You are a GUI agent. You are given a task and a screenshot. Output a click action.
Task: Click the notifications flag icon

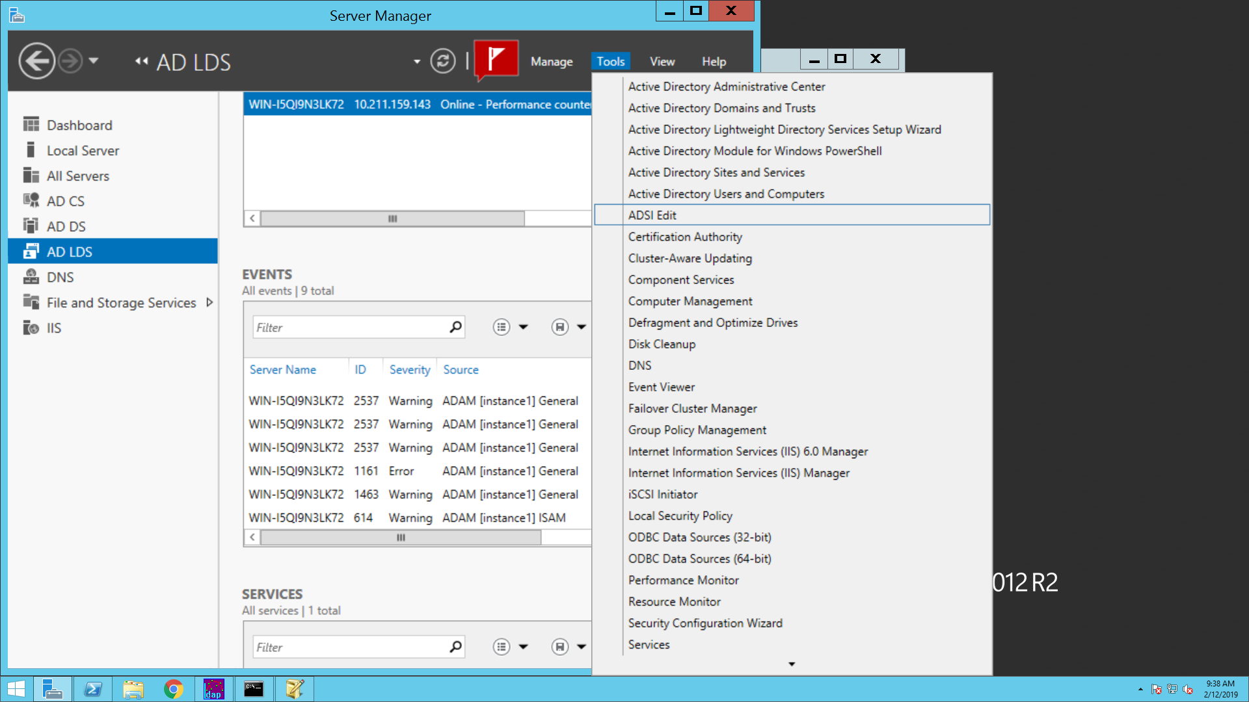[496, 60]
